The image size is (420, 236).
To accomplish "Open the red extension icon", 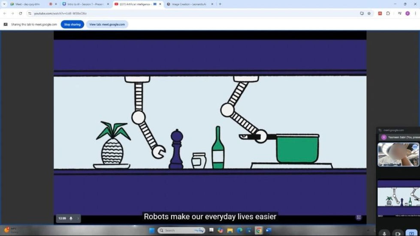I will 380,13.
